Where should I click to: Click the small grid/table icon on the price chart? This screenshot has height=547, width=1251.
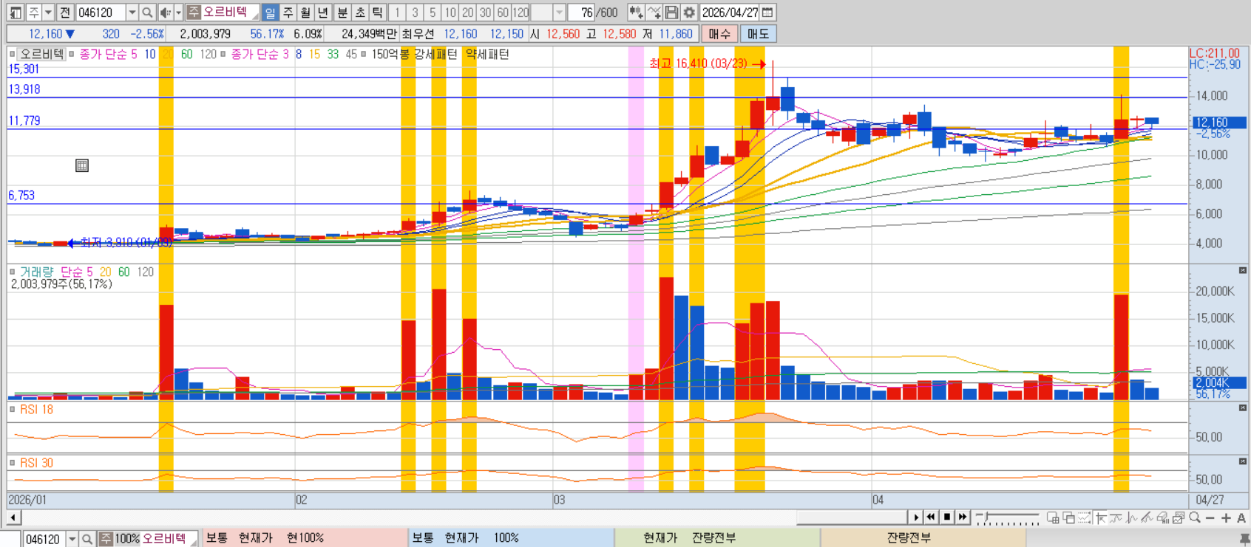[82, 165]
